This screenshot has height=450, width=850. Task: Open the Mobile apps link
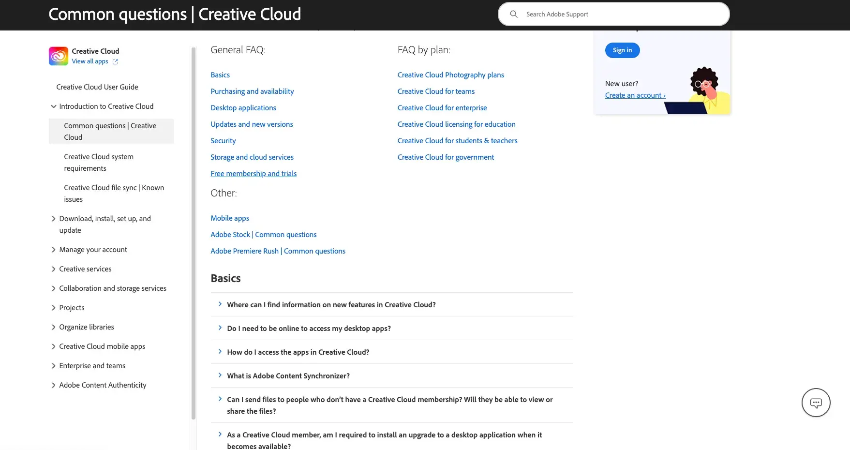230,218
